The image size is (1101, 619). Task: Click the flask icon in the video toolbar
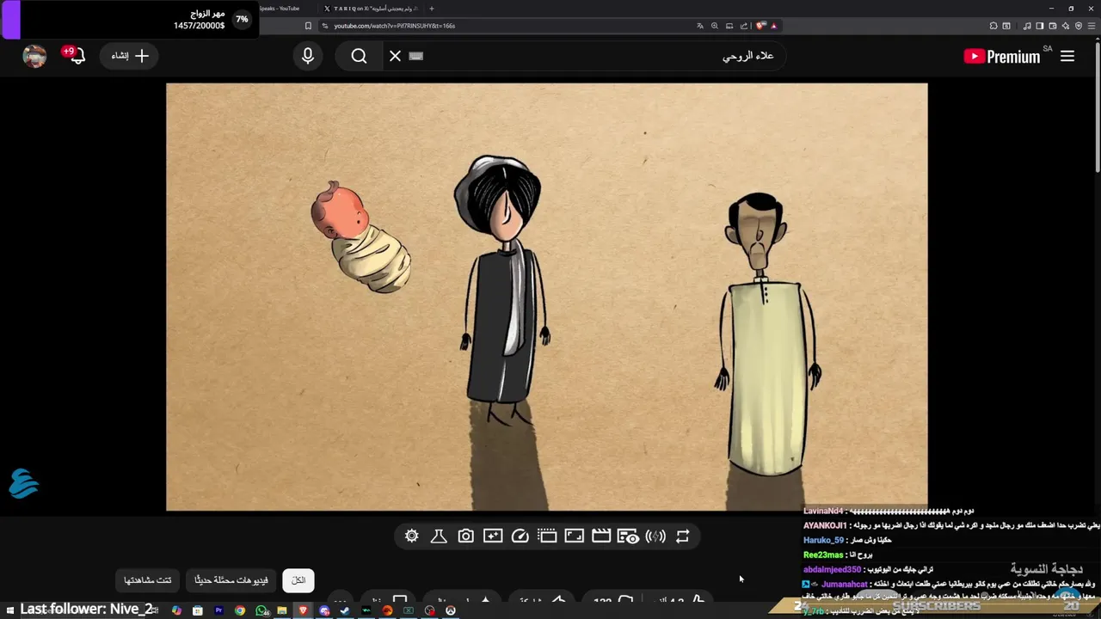439,536
